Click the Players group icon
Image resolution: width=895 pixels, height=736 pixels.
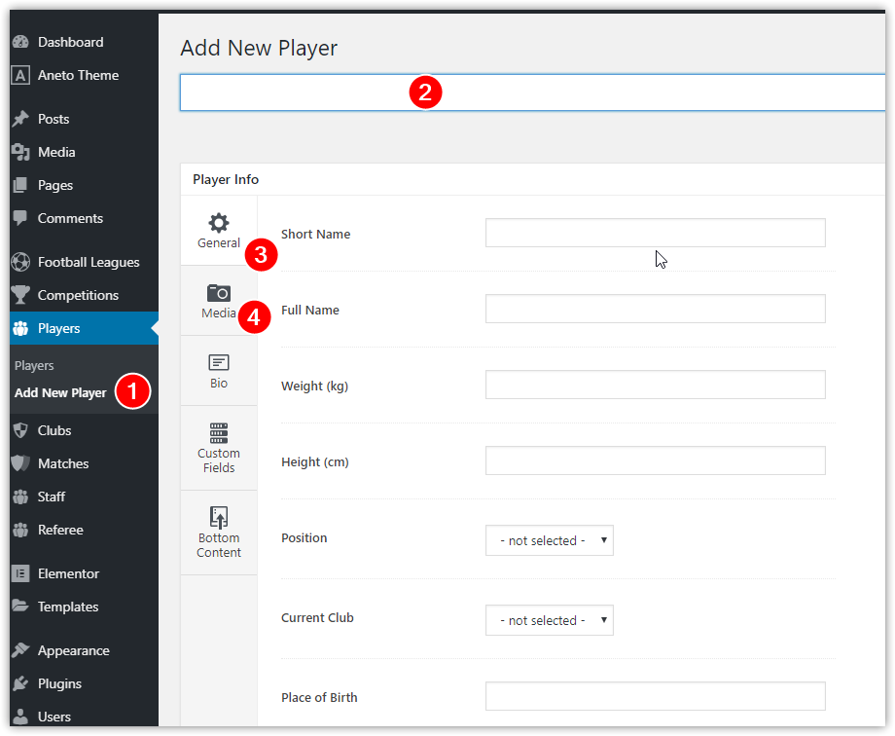tap(20, 329)
